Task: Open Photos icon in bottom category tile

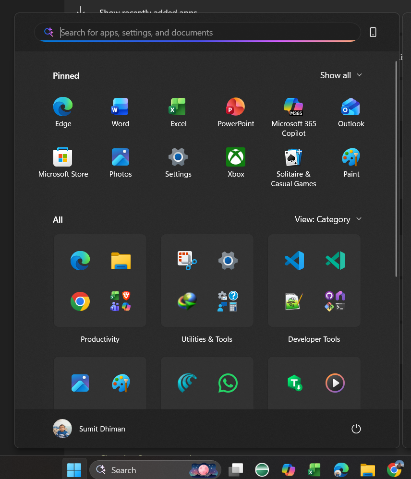Action: point(80,383)
